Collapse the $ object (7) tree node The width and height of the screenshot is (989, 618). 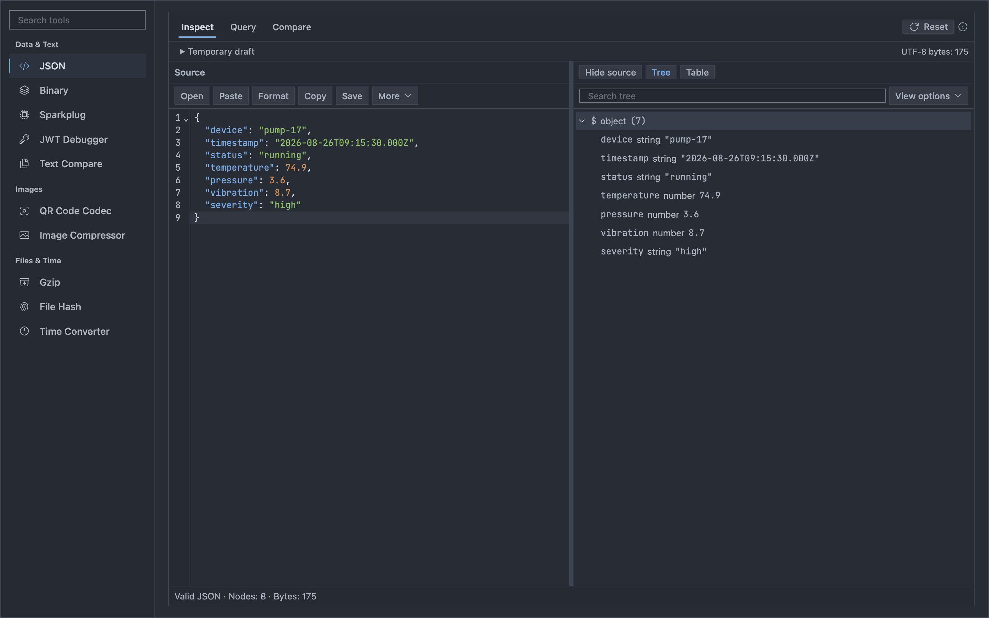[582, 121]
